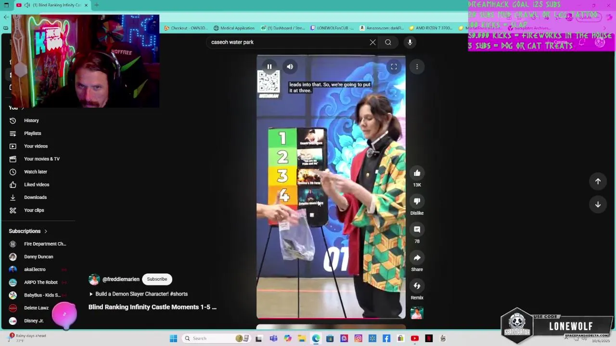Image resolution: width=616 pixels, height=346 pixels.
Task: Open Playlists in the sidebar
Action: 33,133
